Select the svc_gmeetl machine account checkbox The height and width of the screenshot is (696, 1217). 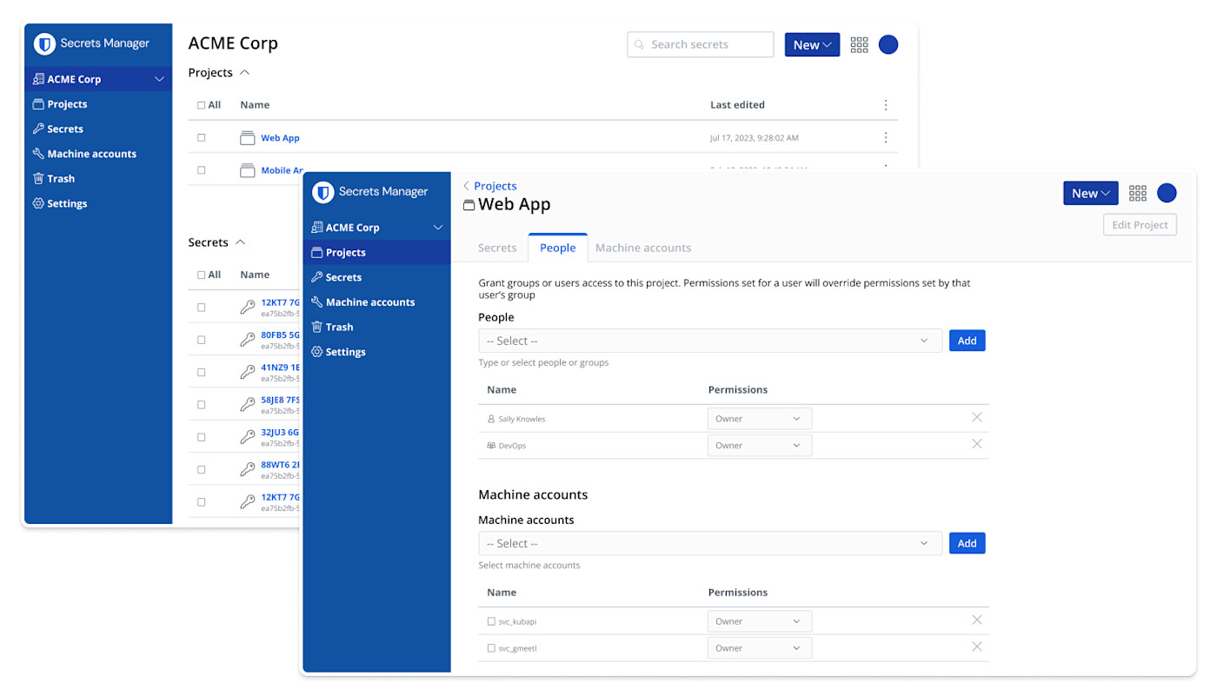click(x=491, y=648)
